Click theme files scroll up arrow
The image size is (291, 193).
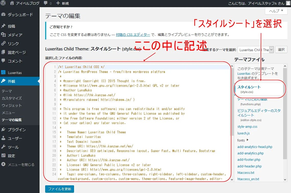point(285,66)
